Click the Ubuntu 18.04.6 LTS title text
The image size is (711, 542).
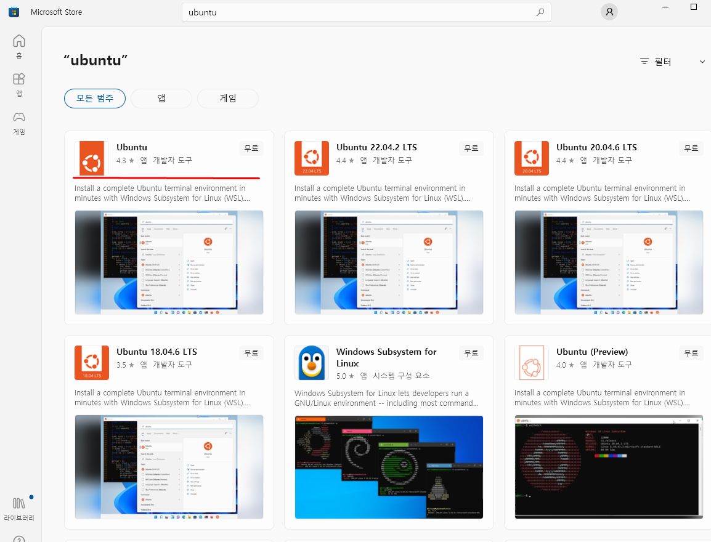tap(156, 352)
